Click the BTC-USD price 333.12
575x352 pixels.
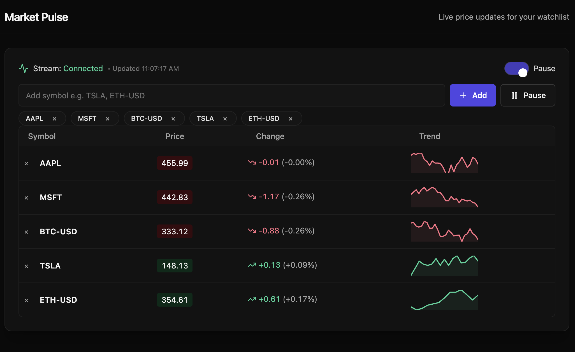175,231
